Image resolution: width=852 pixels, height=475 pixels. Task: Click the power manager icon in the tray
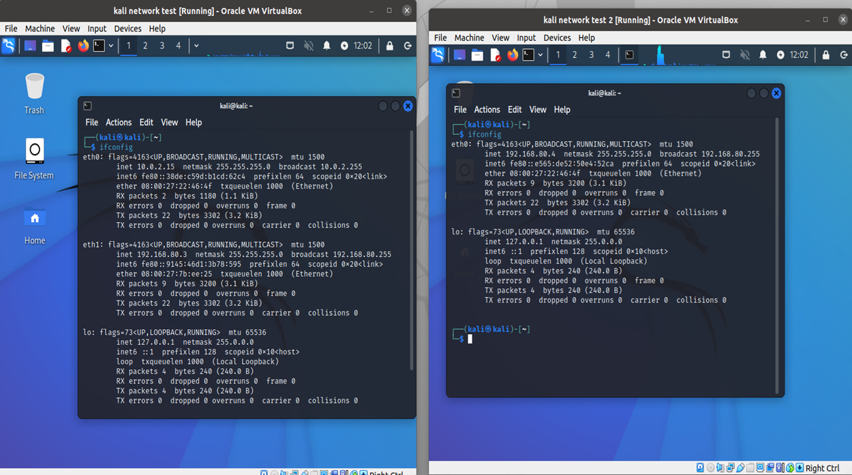click(x=345, y=46)
